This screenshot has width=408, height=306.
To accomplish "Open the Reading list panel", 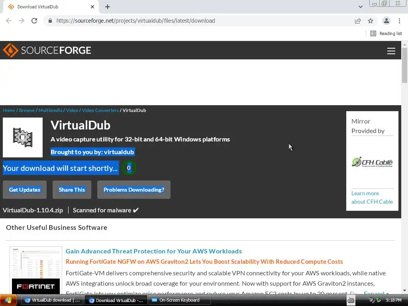I will (x=386, y=33).
